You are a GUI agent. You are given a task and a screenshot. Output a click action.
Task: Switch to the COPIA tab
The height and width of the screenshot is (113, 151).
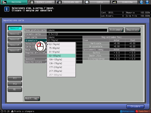pos(97,2)
